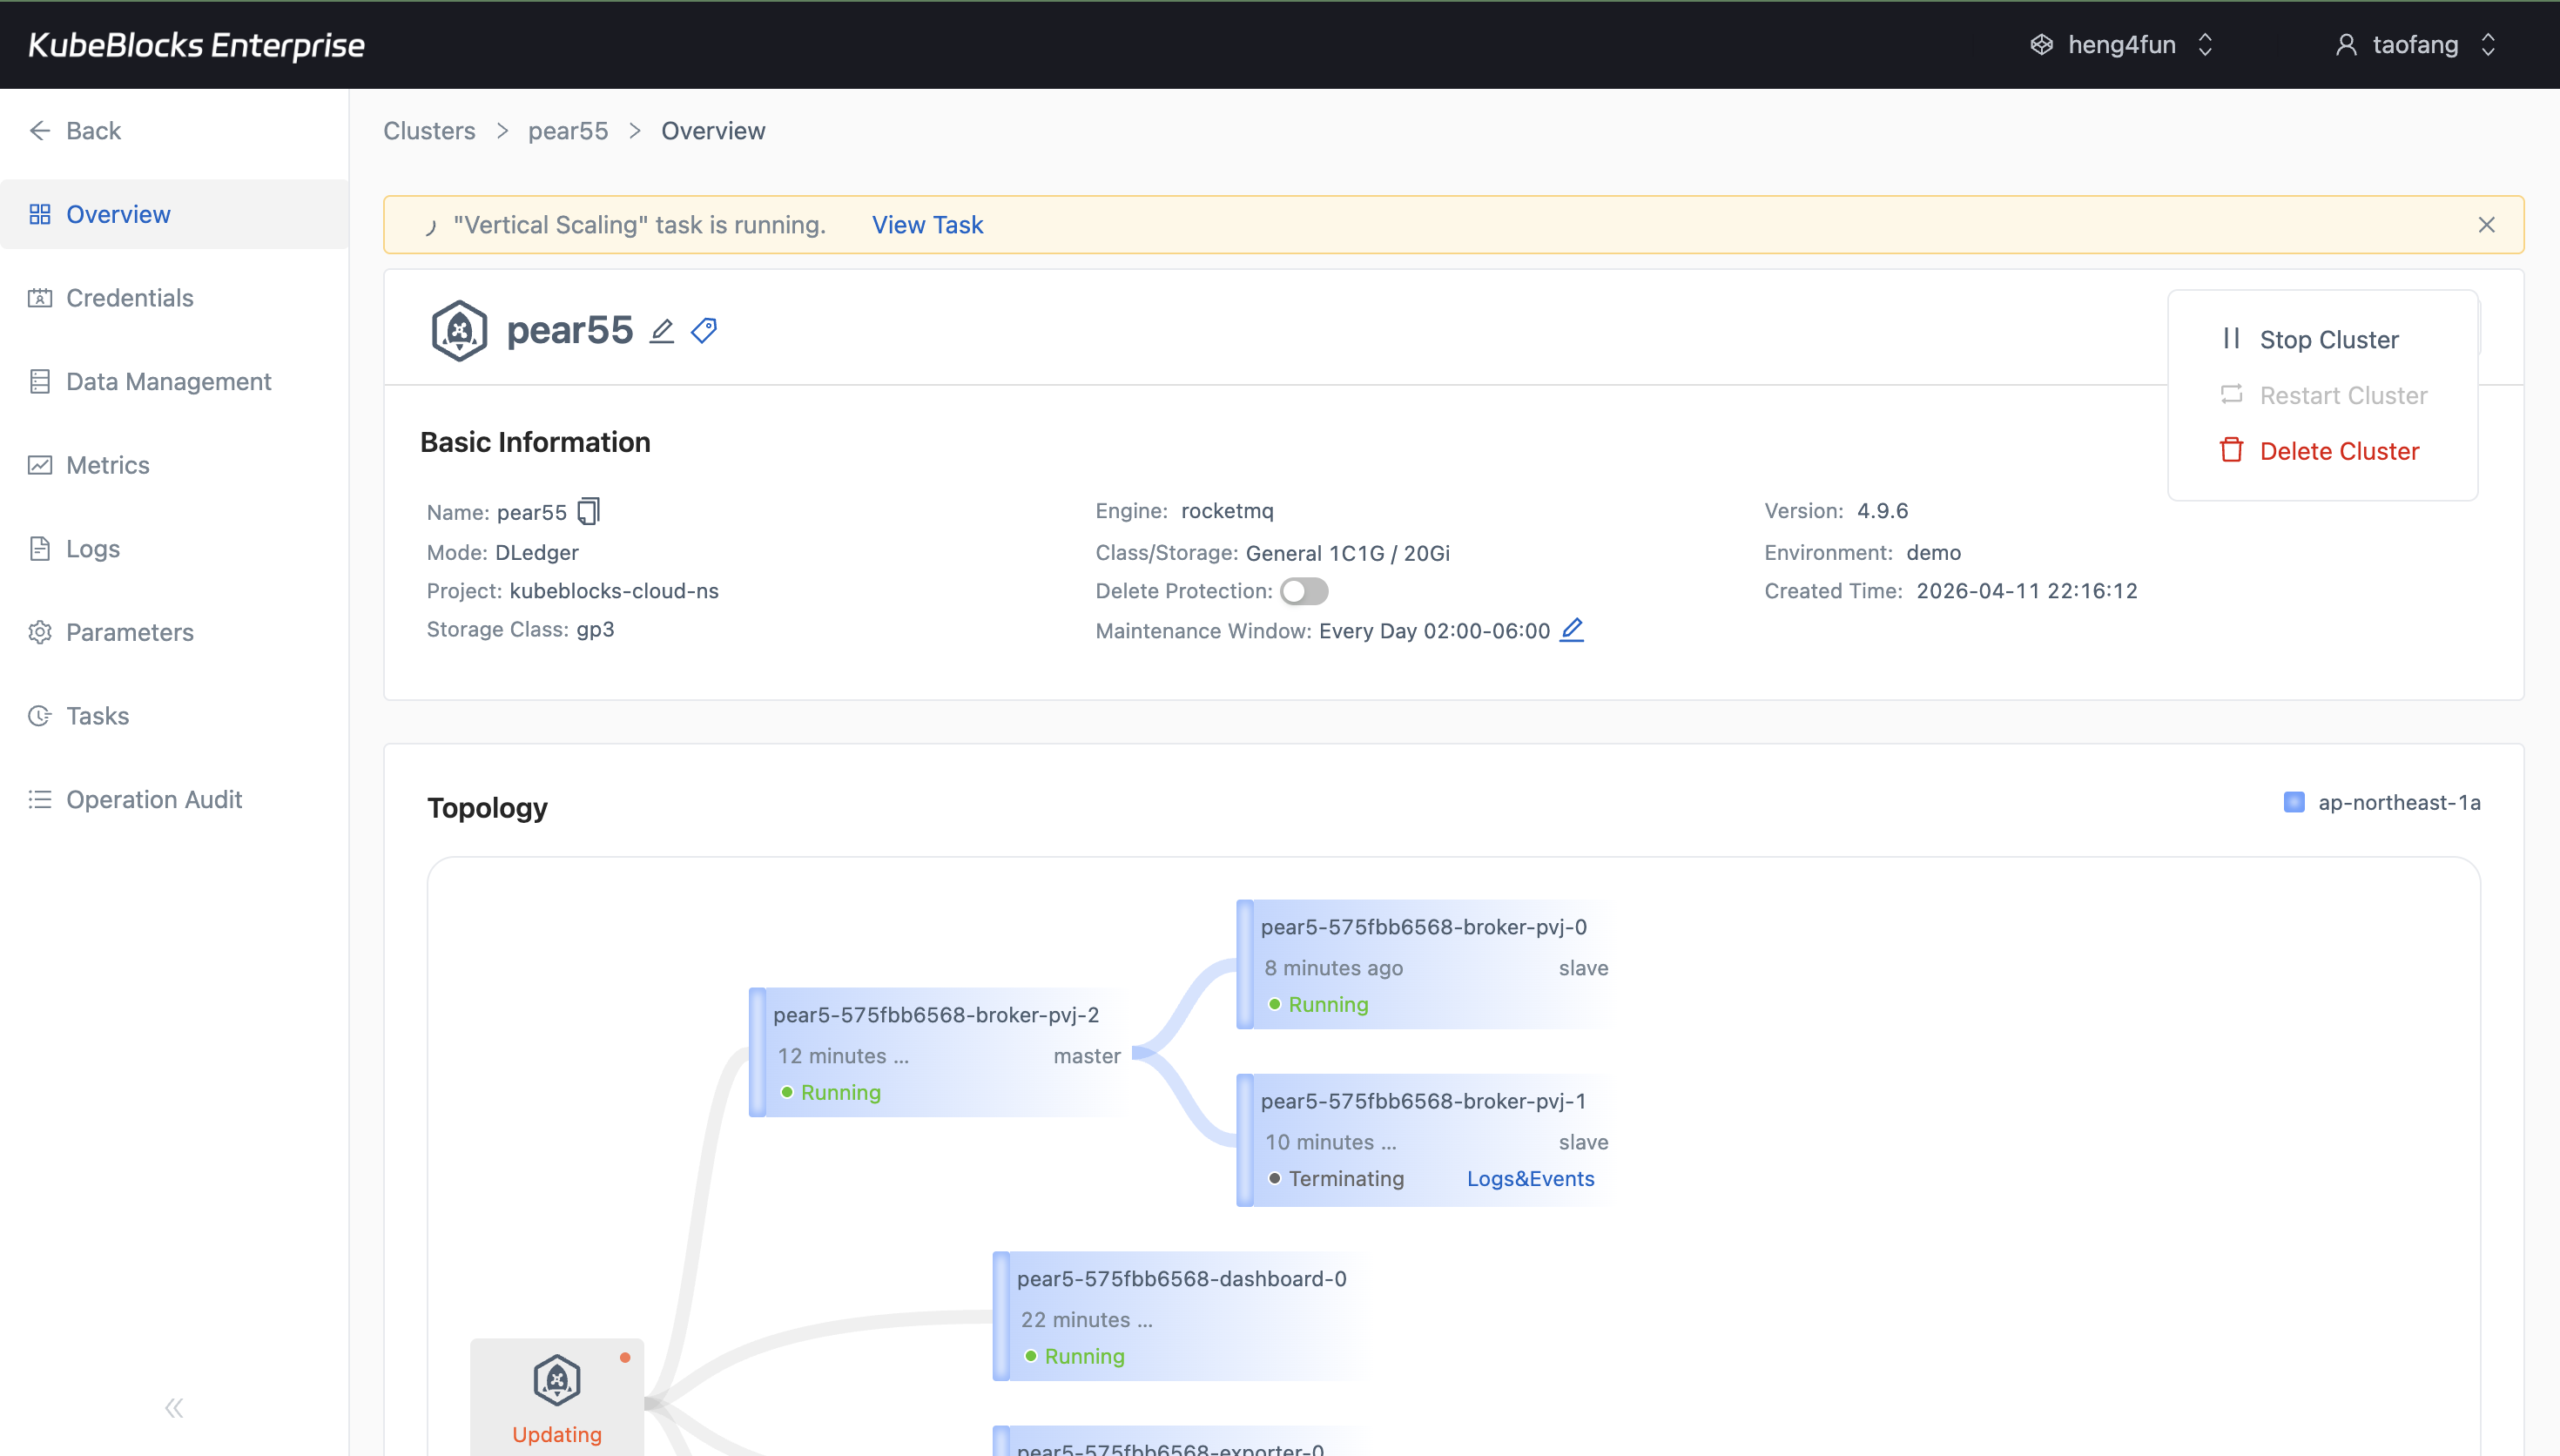This screenshot has width=2560, height=1456.
Task: Select Data Management in sidebar
Action: (x=168, y=381)
